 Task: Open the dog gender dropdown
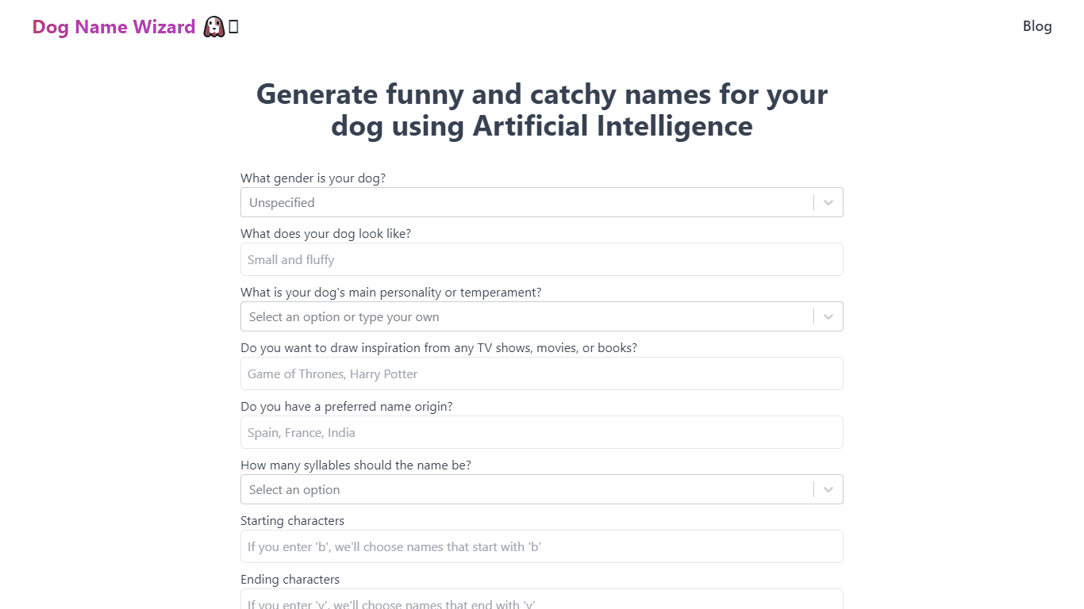pos(542,202)
